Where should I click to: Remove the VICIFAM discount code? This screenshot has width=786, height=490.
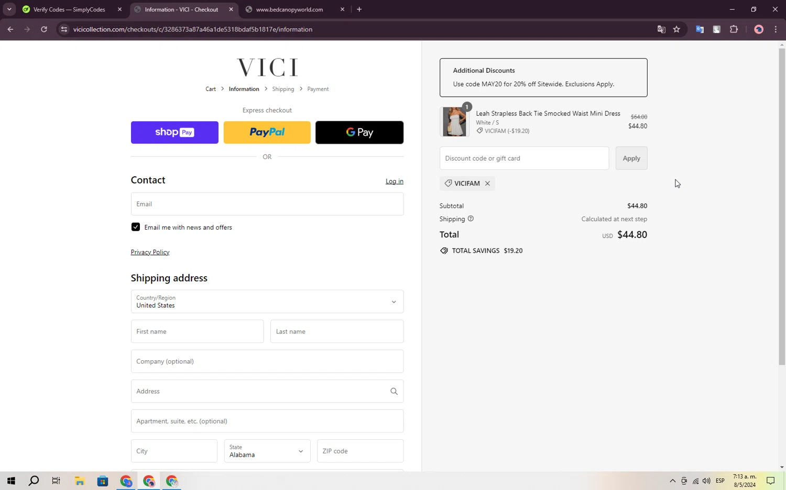pyautogui.click(x=487, y=184)
